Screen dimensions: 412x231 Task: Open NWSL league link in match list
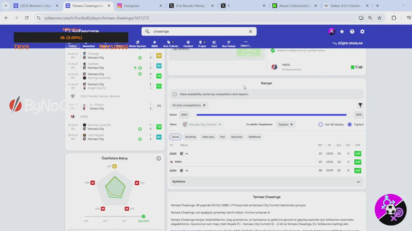point(84,116)
